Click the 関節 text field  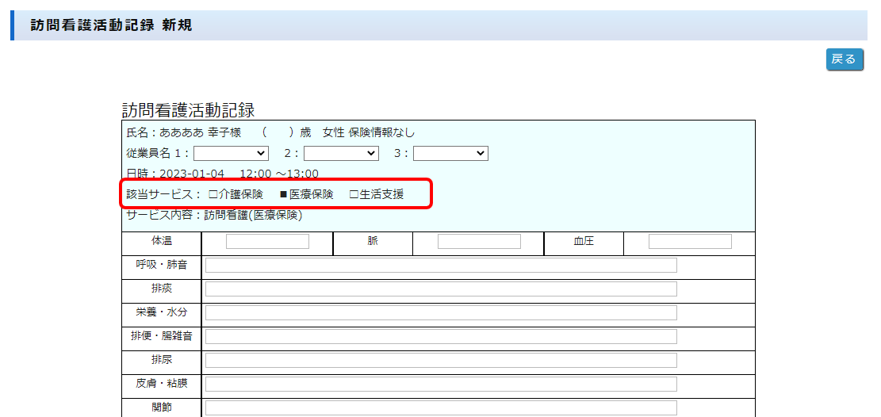click(441, 408)
